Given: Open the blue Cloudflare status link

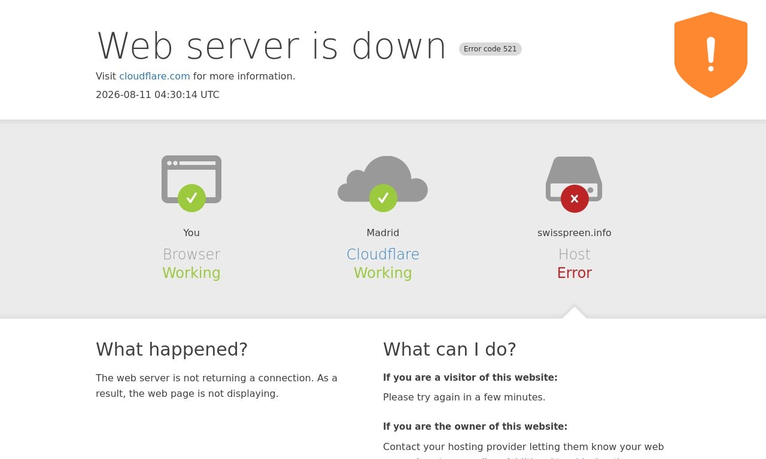Looking at the screenshot, I should [383, 255].
